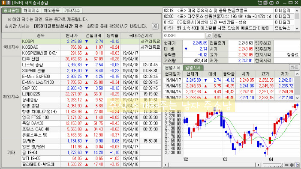Select the 필라델피아 반도체 row
Screen dimensions: 301x169
pyautogui.click(x=91, y=164)
